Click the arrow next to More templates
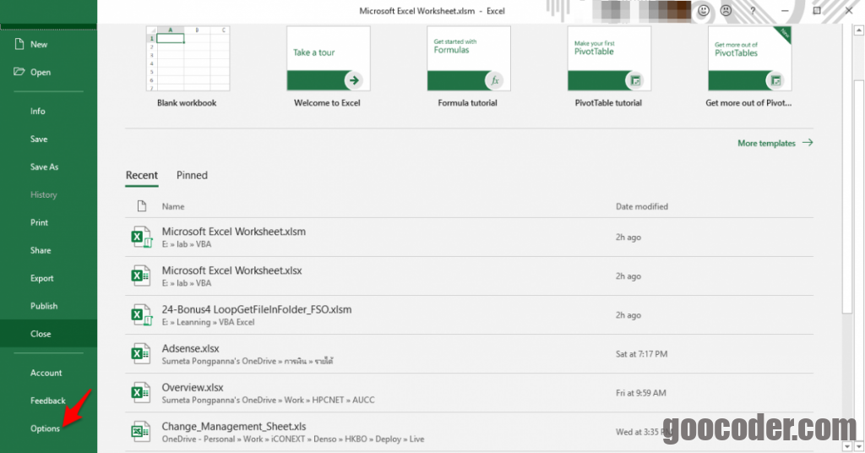Screen dimensions: 865x453 tap(808, 143)
